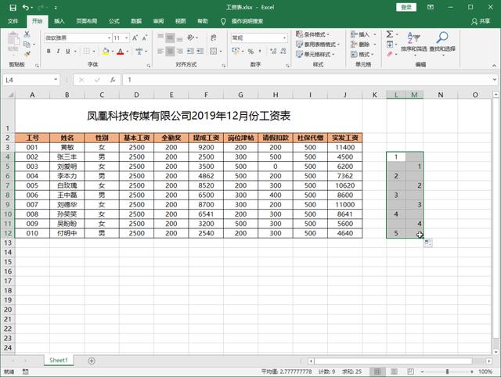Click the AutoSum sigma icon
Image resolution: width=501 pixels, height=377 pixels.
pos(391,34)
